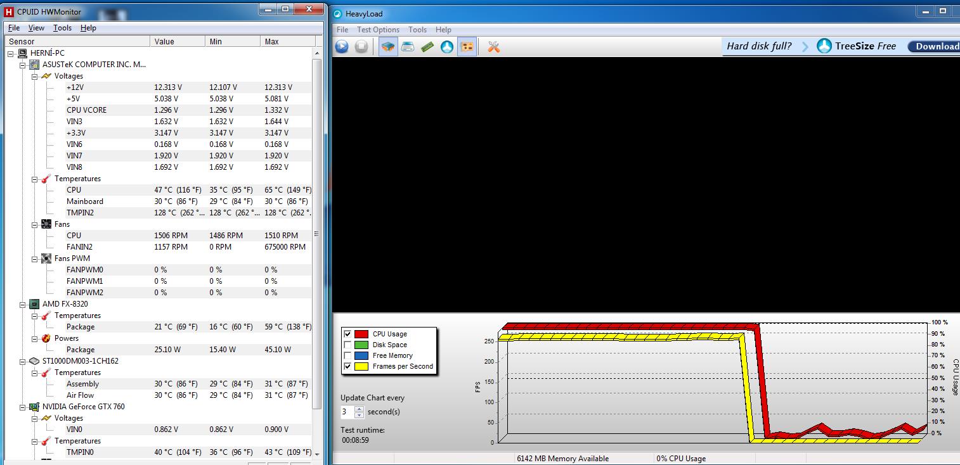Click the Fans PWM node icon
This screenshot has height=465, width=960.
[46, 258]
